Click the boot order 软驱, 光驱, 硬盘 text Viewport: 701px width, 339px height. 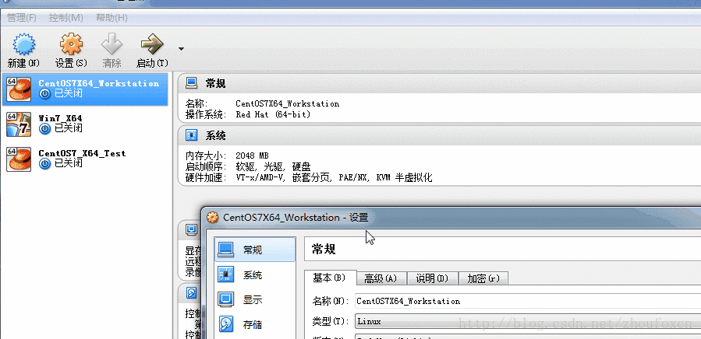coord(273,167)
